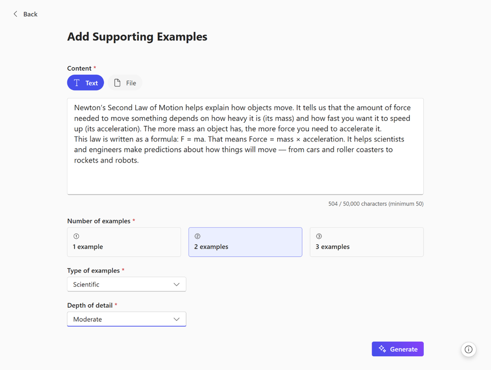The width and height of the screenshot is (491, 370).
Task: Click the T icon on the Text pill
Action: (x=77, y=83)
